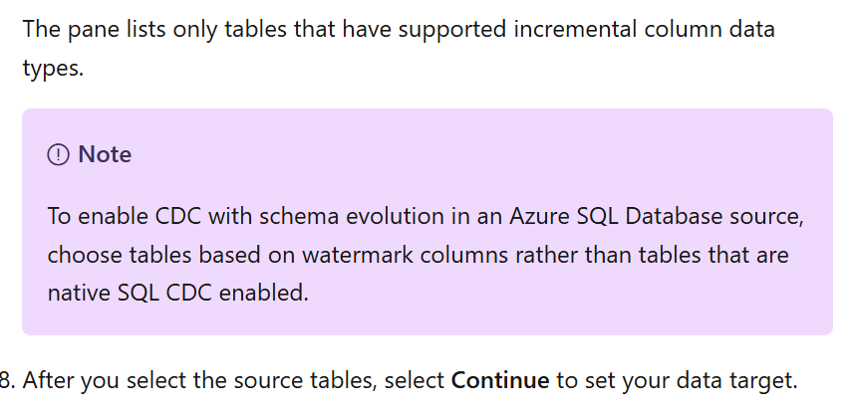855x416 pixels.
Task: Click the step number 8 list marker
Action: pyautogui.click(x=7, y=380)
